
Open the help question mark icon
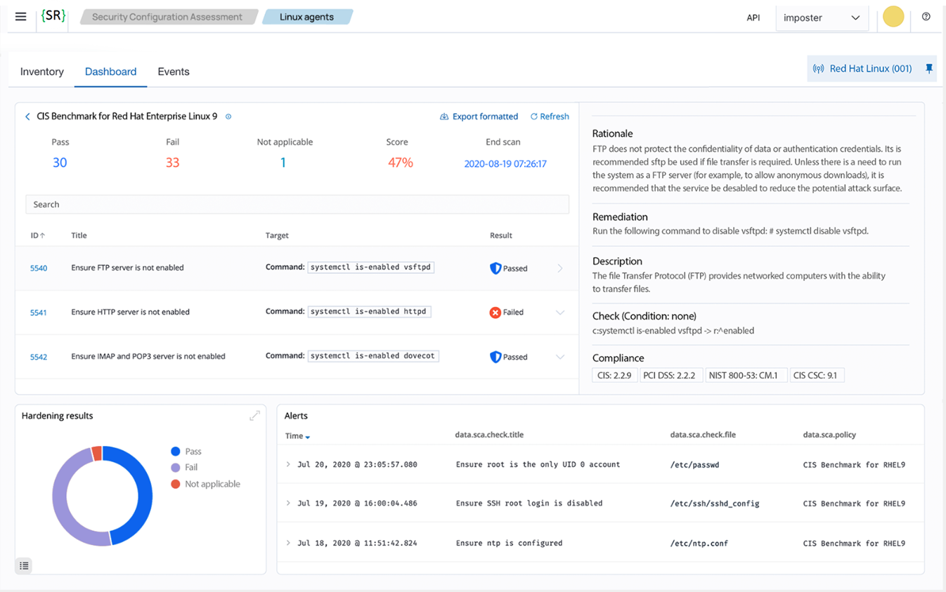click(926, 17)
